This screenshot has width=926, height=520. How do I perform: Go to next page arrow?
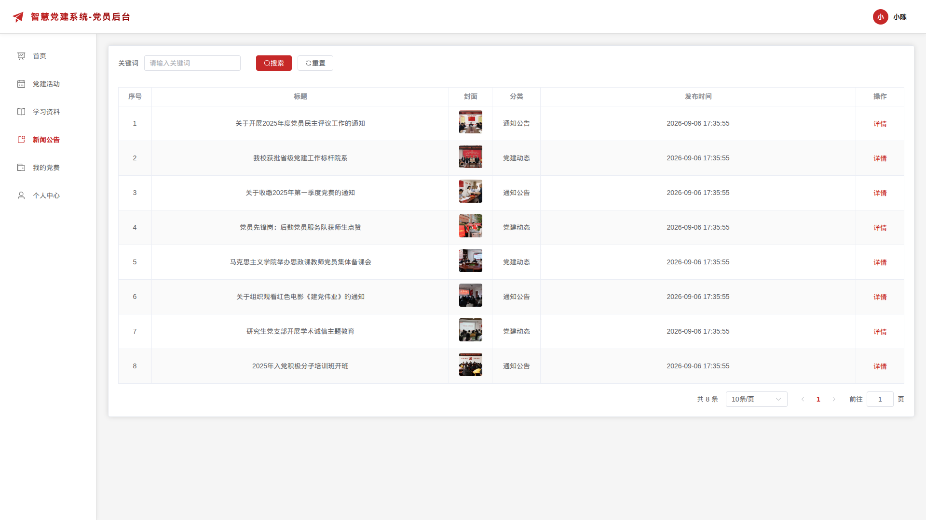coord(834,399)
